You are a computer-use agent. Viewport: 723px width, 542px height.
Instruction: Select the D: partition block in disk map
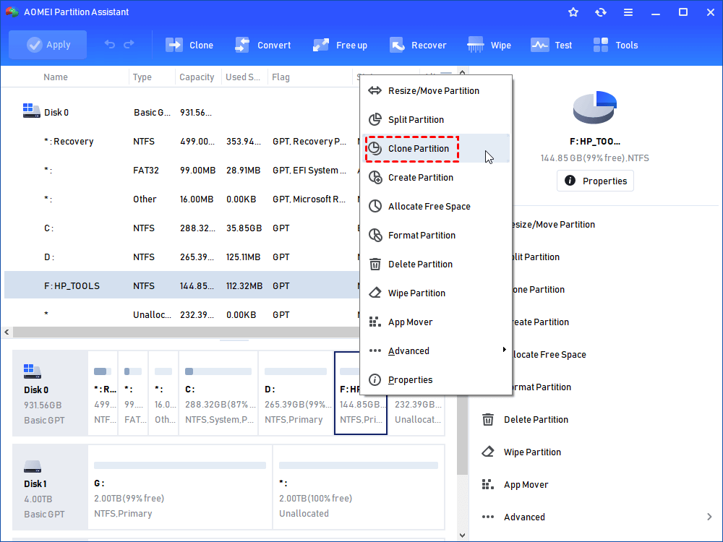click(296, 393)
